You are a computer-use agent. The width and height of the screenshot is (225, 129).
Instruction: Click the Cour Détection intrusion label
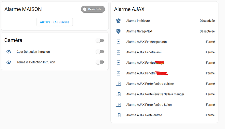tap(33, 52)
